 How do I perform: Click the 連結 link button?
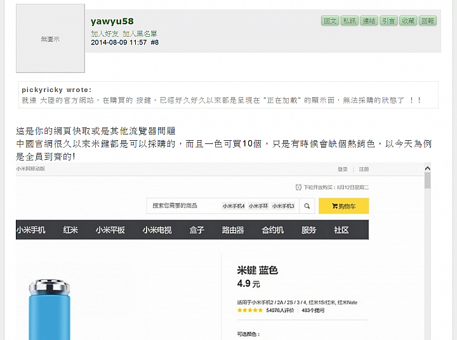click(369, 21)
